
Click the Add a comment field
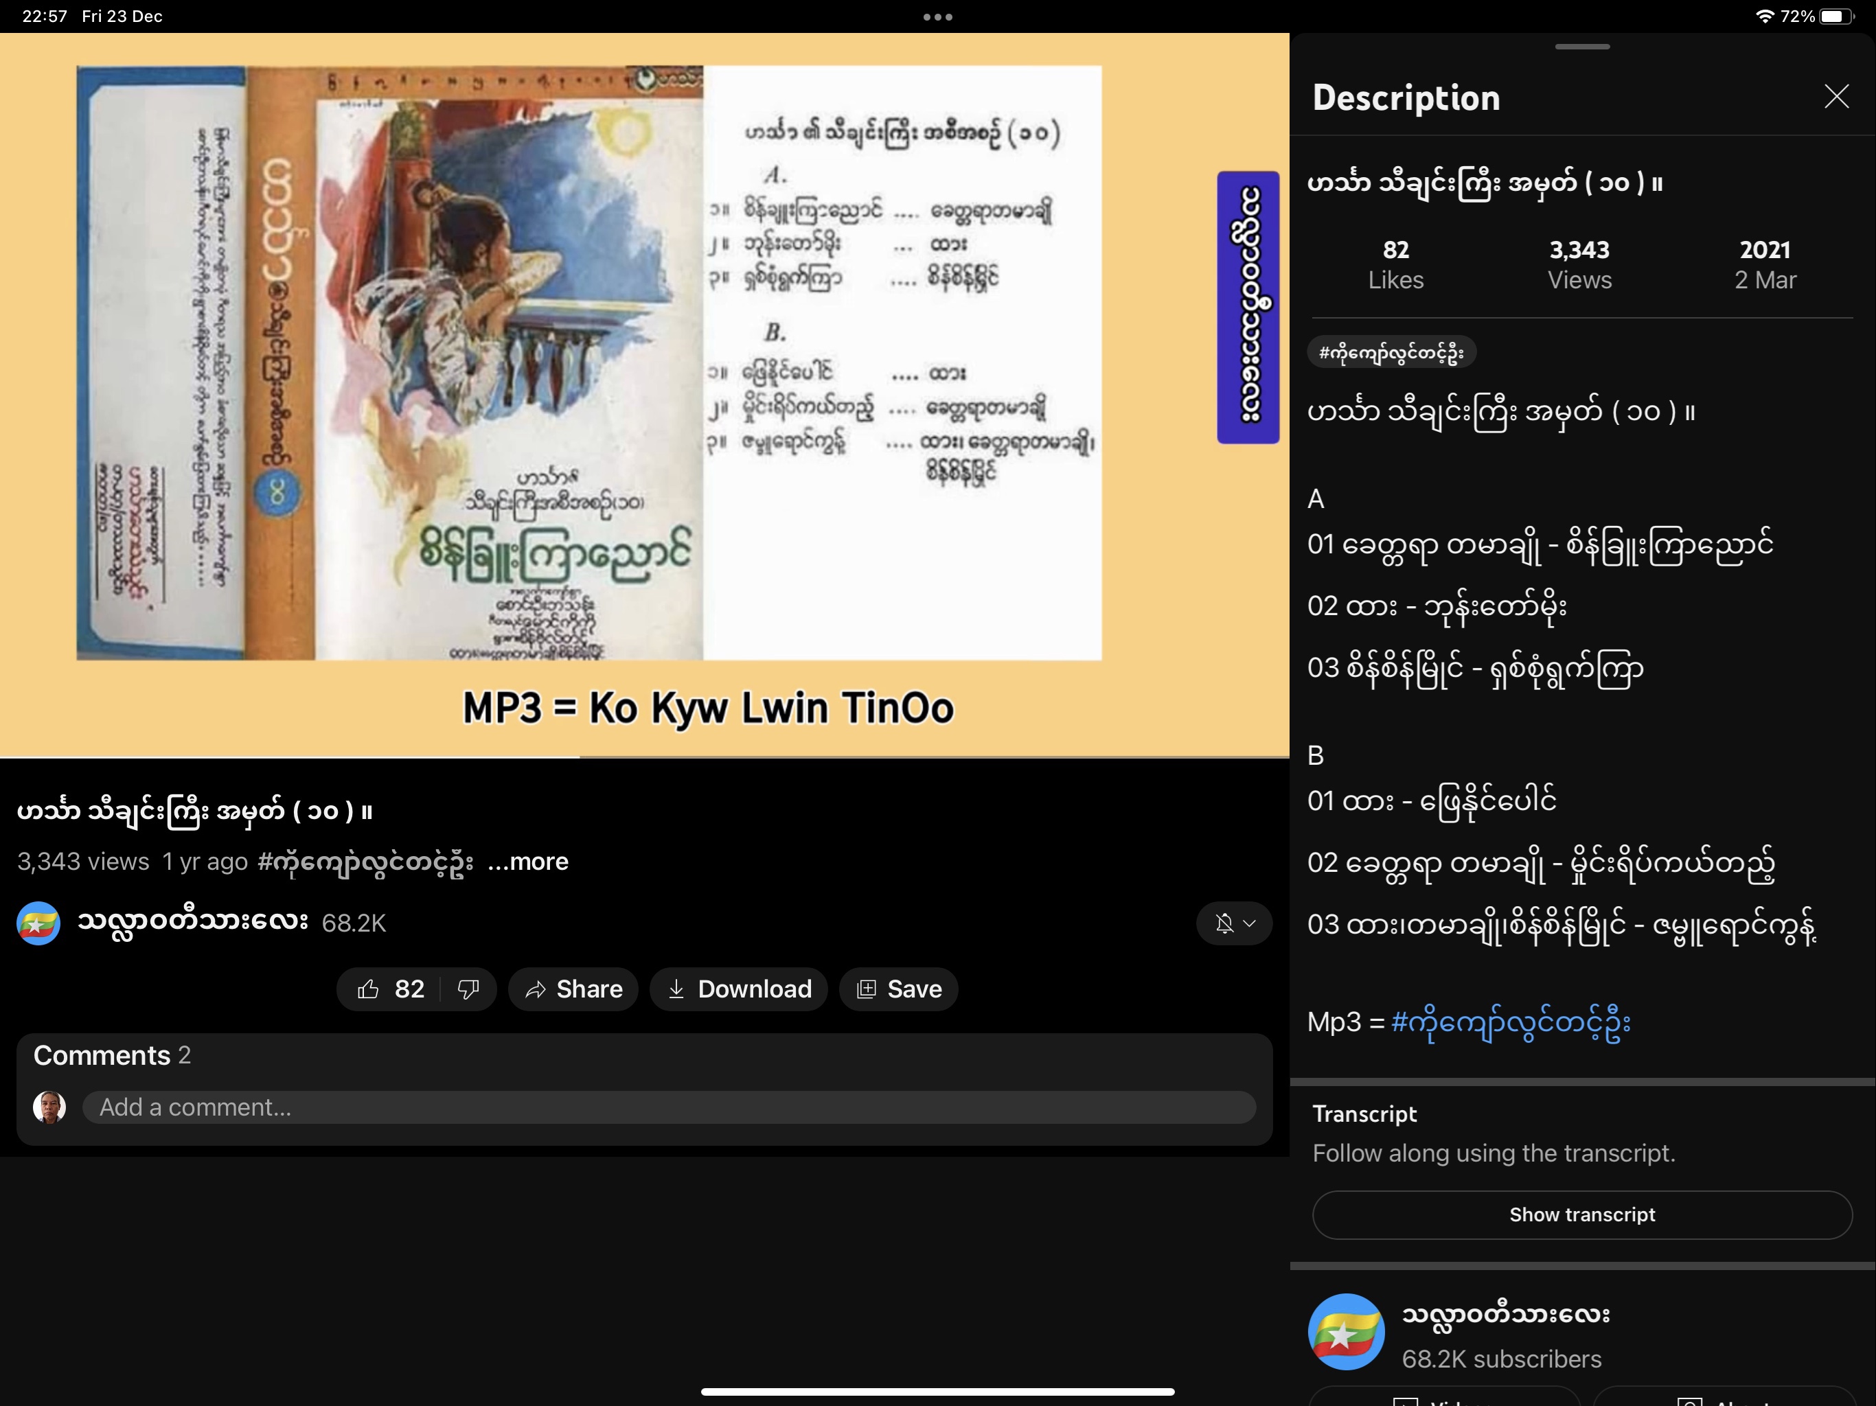(x=668, y=1107)
